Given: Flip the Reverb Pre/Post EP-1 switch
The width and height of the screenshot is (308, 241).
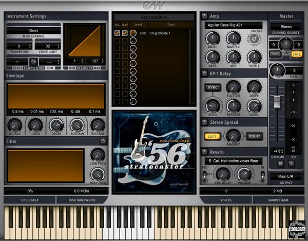Looking at the screenshot, I should pyautogui.click(x=204, y=174).
